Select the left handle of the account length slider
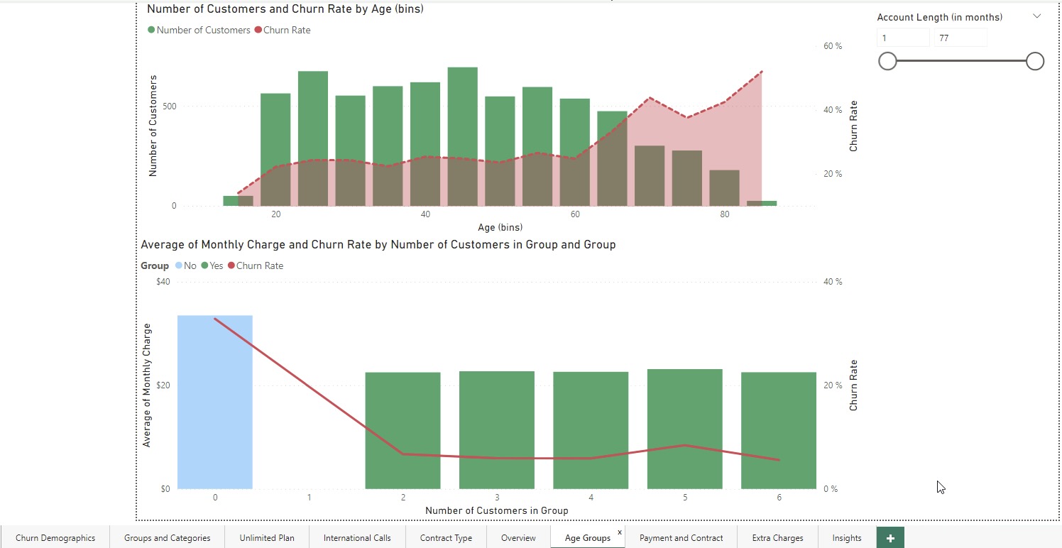This screenshot has height=548, width=1062. tap(887, 61)
